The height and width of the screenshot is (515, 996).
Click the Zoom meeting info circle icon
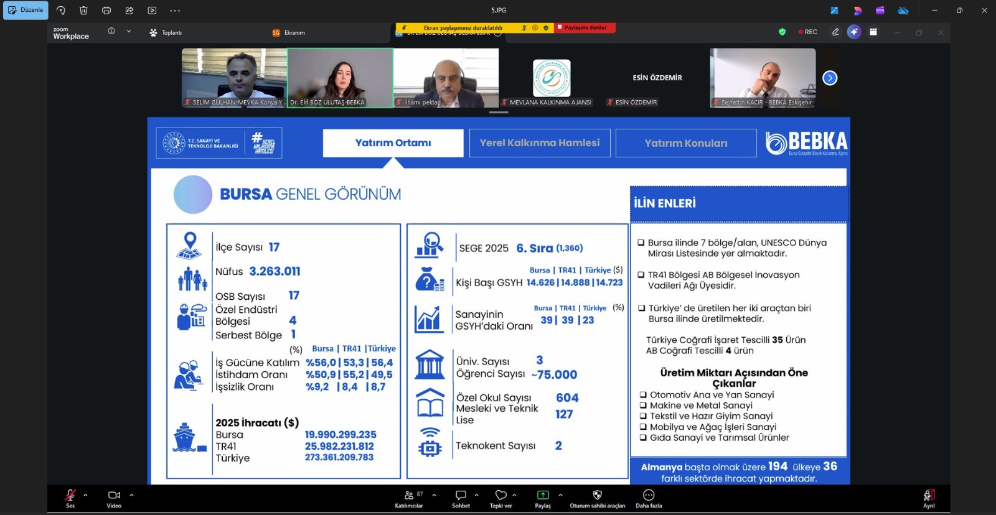click(x=111, y=31)
